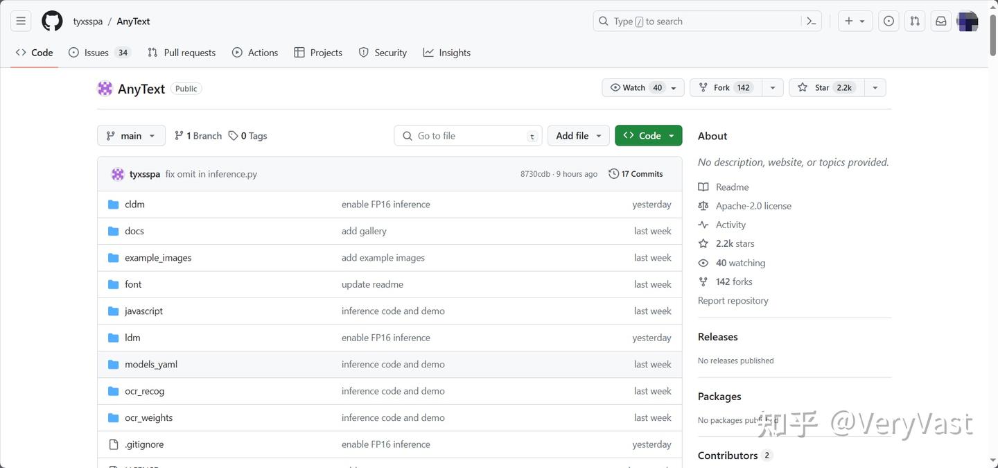Open the issues inbox icon in header
Screen dimensions: 998x468
[888, 21]
